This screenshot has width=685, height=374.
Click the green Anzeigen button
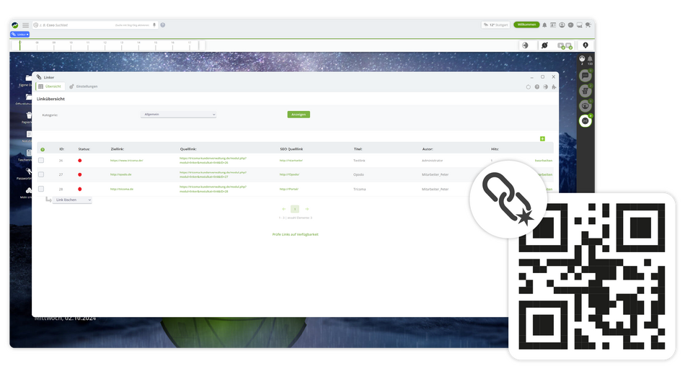tap(299, 115)
